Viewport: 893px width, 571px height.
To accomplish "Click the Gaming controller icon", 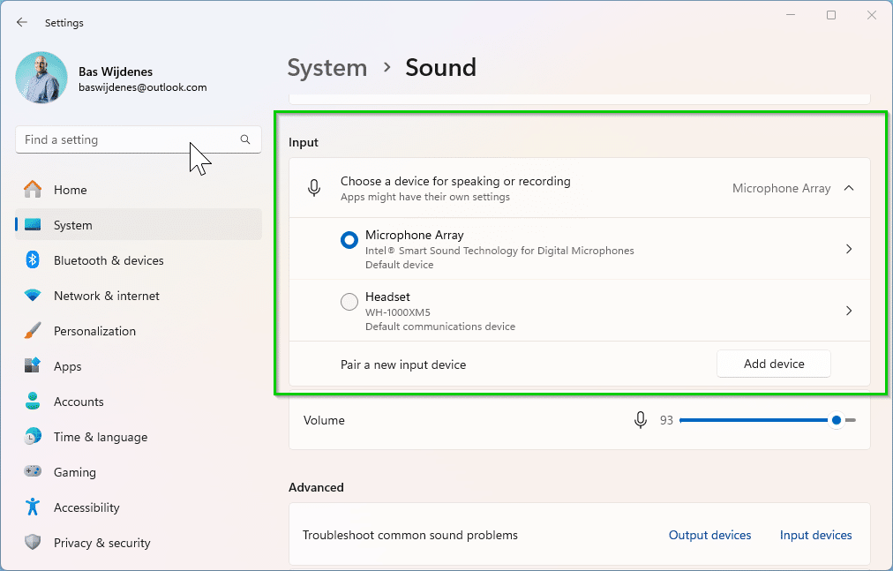I will point(33,472).
